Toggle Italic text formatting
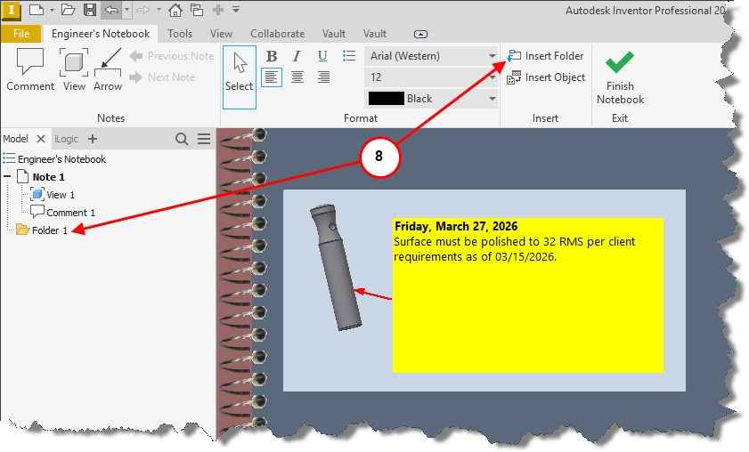 pyautogui.click(x=297, y=56)
